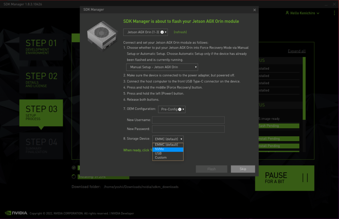Click the New Username input field

point(188,120)
